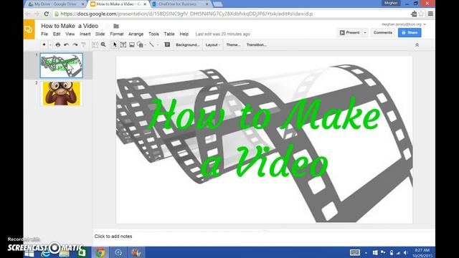Click the browser address bar URL
The height and width of the screenshot is (258, 459).
[186, 14]
